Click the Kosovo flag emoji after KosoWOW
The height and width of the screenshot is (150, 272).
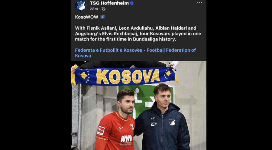[x=103, y=17]
